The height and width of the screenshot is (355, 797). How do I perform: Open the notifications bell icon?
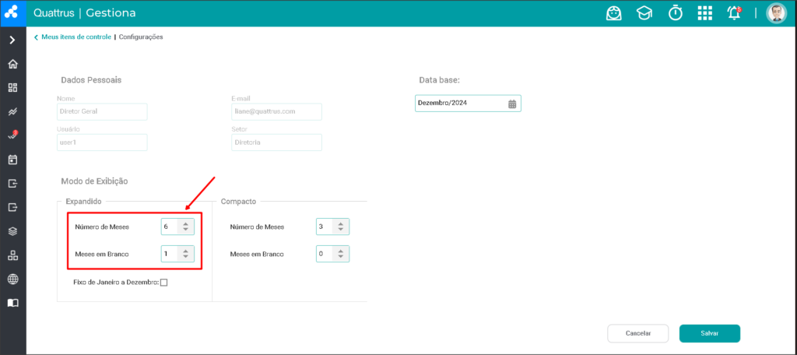point(734,13)
